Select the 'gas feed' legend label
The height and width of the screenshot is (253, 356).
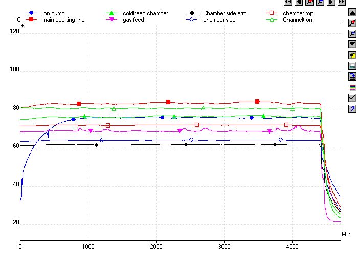(133, 20)
